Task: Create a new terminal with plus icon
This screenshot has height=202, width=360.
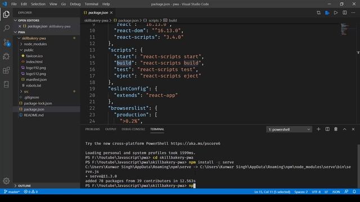Action: pos(318,129)
